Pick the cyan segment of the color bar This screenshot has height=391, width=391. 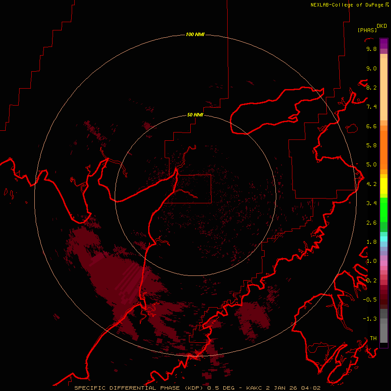pos(384,239)
